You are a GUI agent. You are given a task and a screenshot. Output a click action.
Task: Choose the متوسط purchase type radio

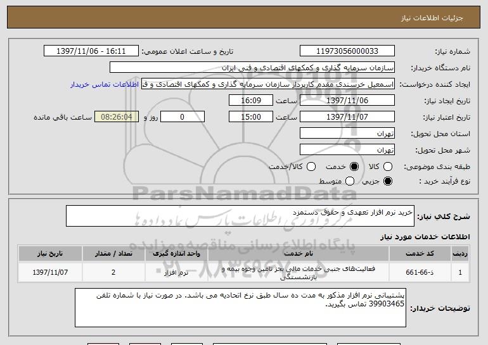[349, 181]
